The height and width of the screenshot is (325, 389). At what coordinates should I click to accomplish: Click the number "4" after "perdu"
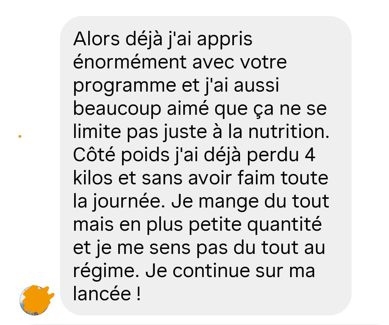click(310, 155)
